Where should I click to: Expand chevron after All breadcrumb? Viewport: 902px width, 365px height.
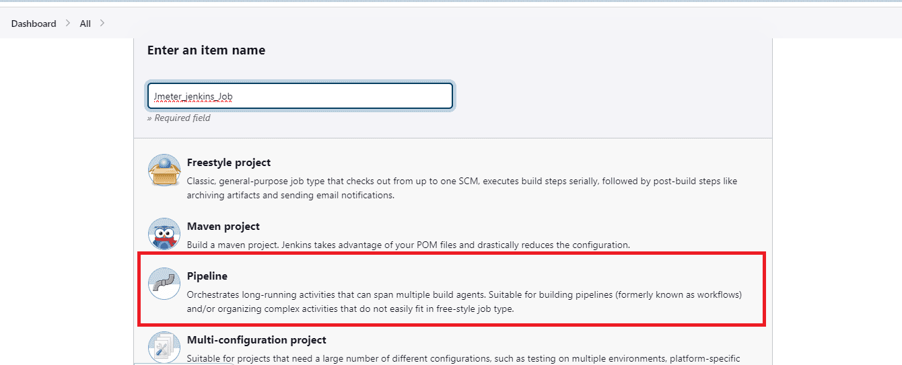tap(102, 24)
